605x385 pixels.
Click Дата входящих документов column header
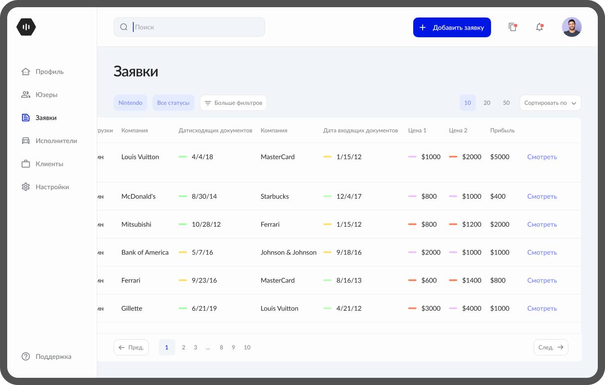(x=361, y=130)
